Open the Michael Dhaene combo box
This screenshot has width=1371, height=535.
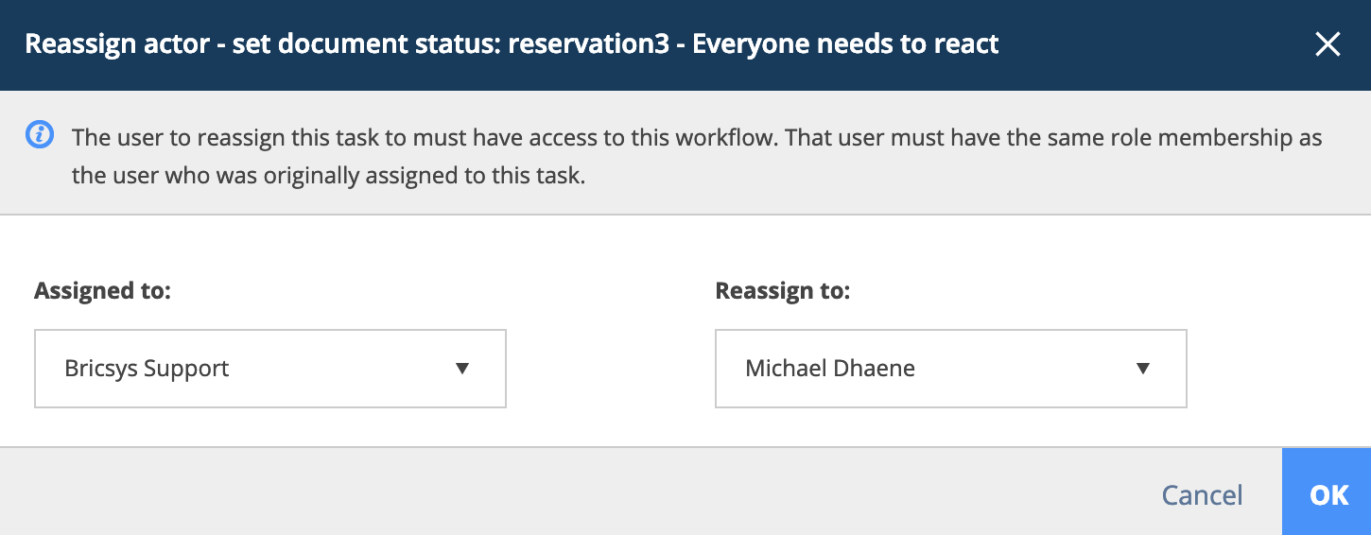(951, 369)
